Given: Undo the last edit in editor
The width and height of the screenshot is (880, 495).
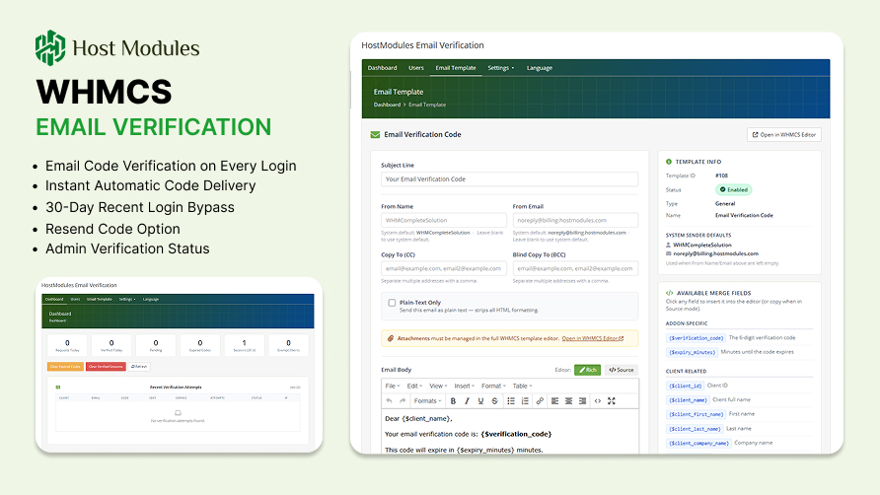Looking at the screenshot, I should click(x=389, y=400).
